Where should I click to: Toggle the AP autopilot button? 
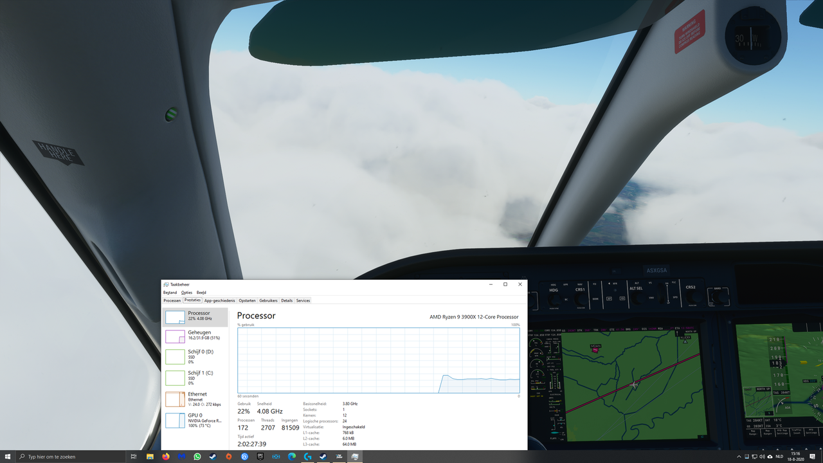[609, 298]
